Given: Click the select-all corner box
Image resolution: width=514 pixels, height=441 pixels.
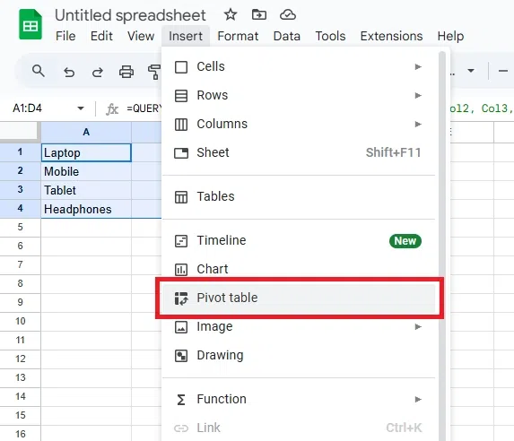Looking at the screenshot, I should coord(19,131).
